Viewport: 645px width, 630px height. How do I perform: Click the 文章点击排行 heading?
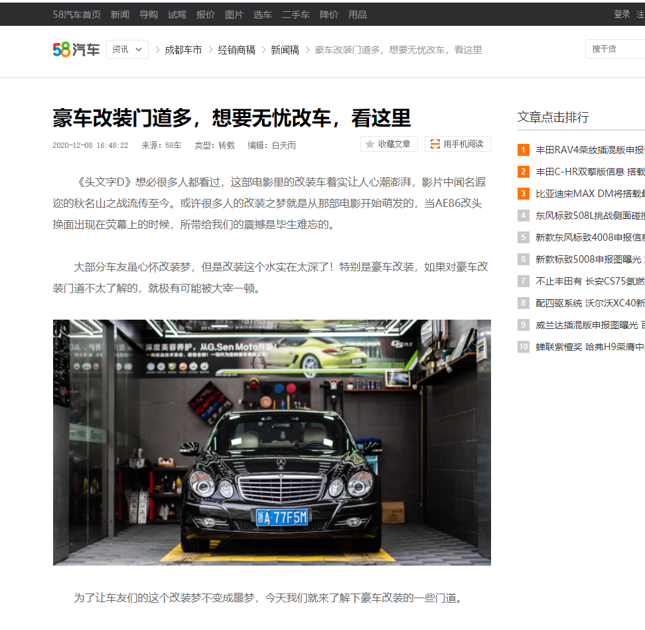tap(553, 117)
